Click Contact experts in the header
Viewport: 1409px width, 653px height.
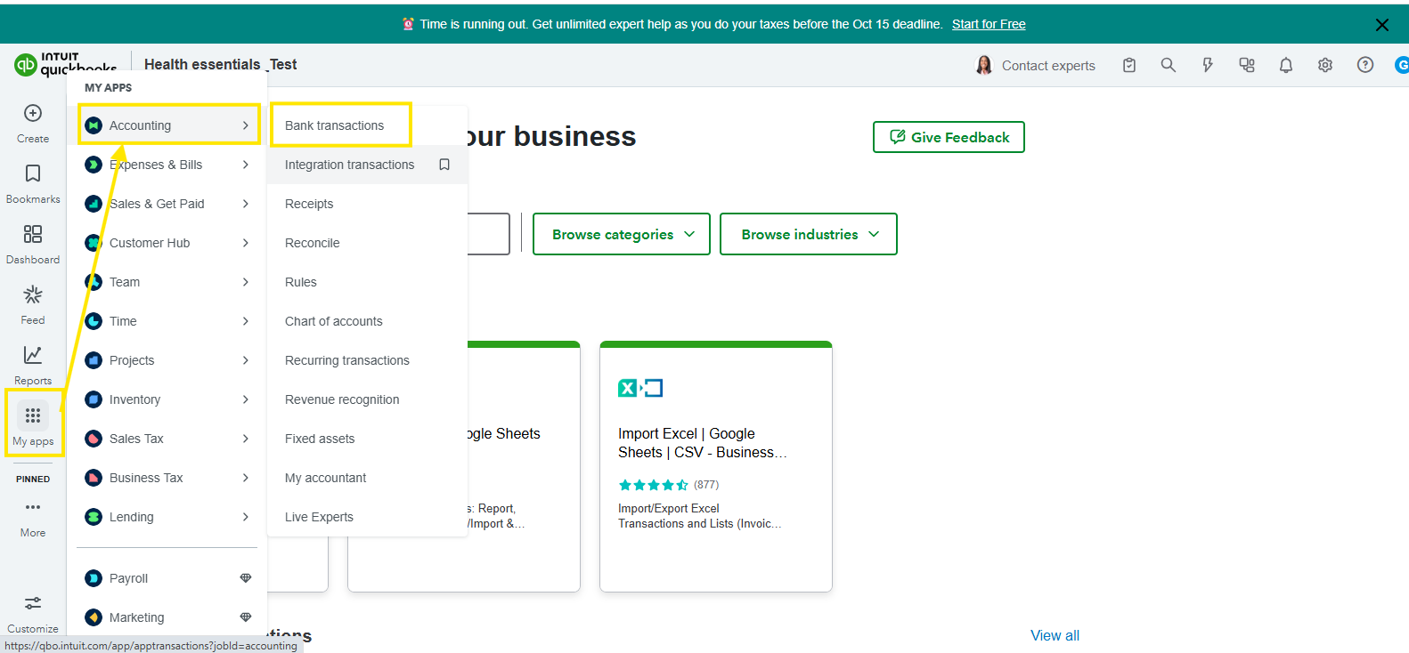(x=1036, y=65)
